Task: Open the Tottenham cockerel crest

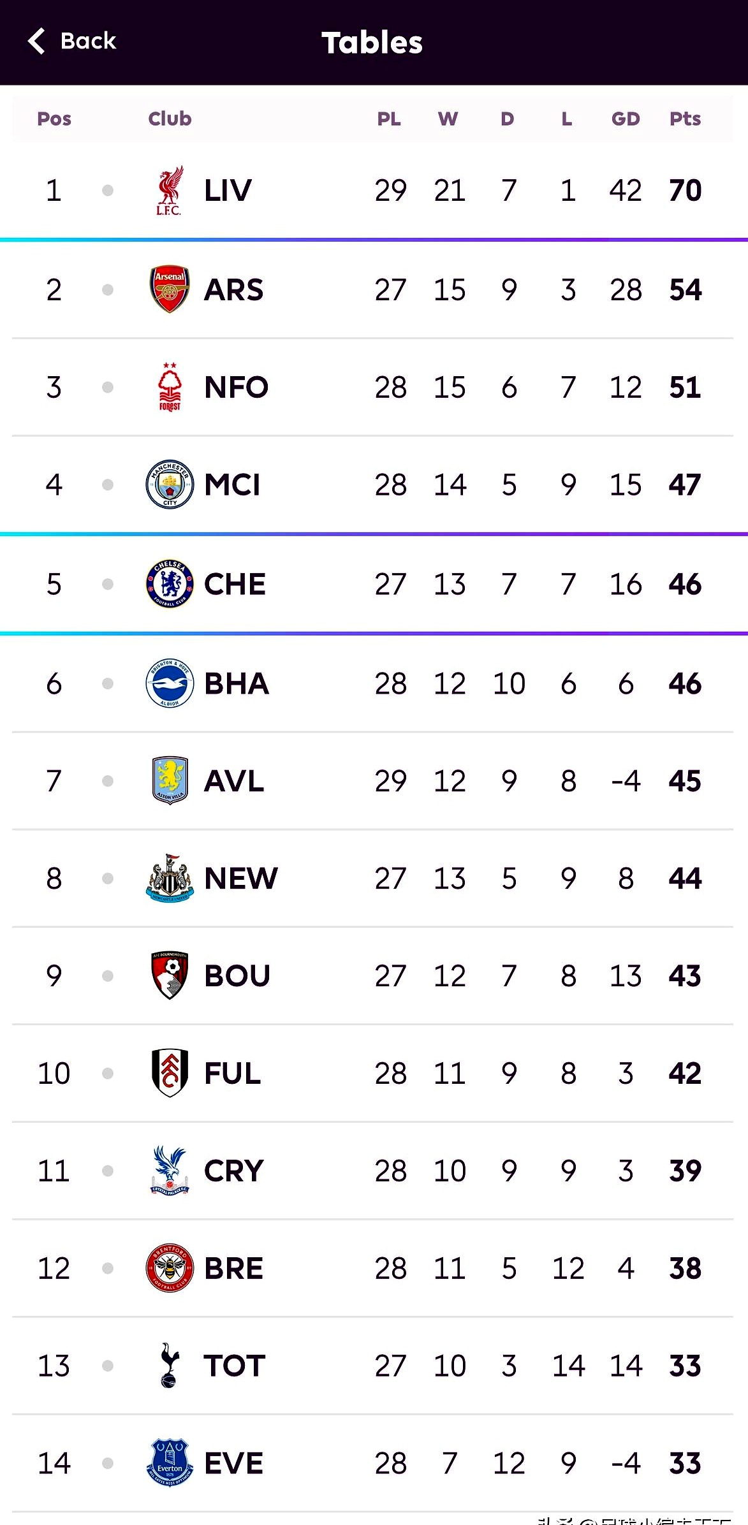Action: [x=170, y=1366]
